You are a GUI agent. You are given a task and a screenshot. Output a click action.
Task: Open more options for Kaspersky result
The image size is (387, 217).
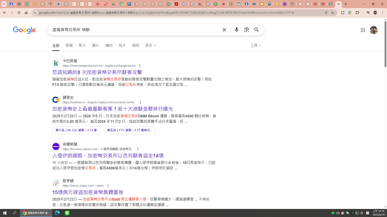(140, 66)
